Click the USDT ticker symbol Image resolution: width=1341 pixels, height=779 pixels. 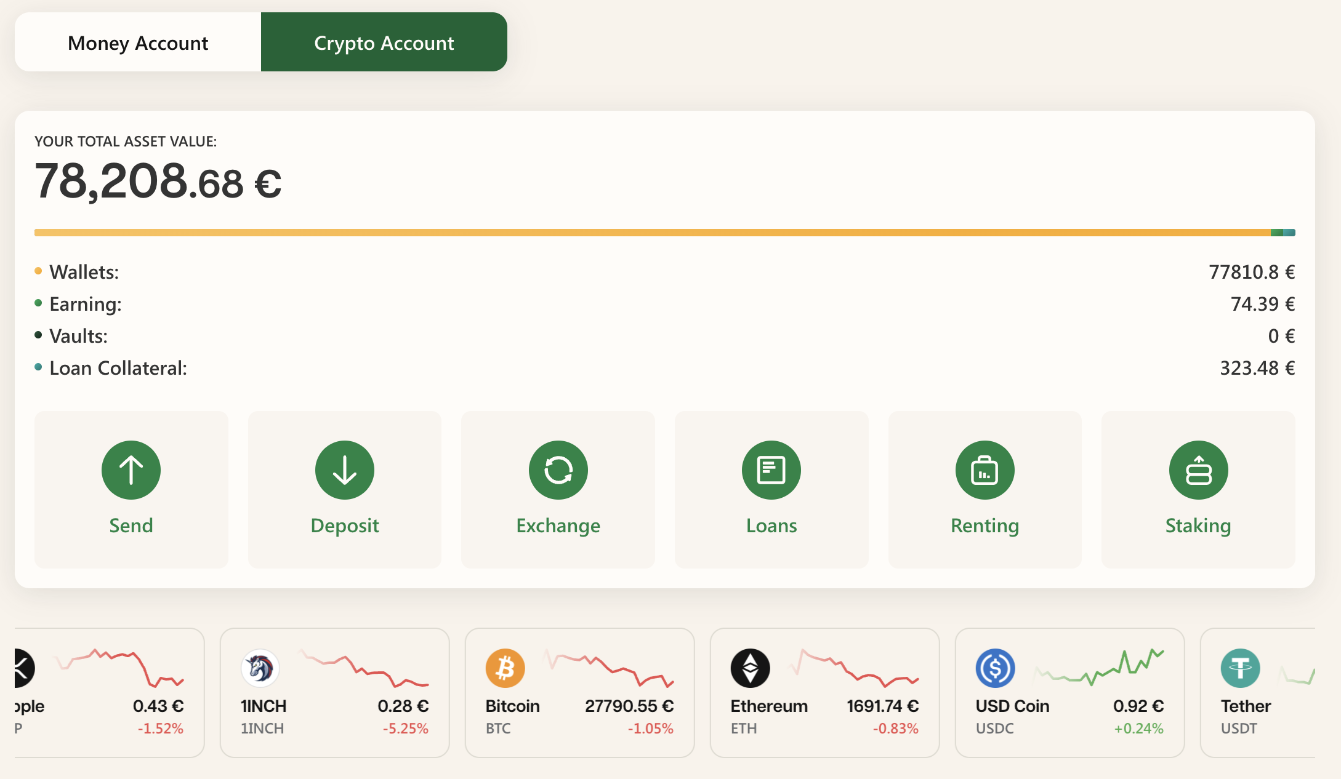(1239, 729)
